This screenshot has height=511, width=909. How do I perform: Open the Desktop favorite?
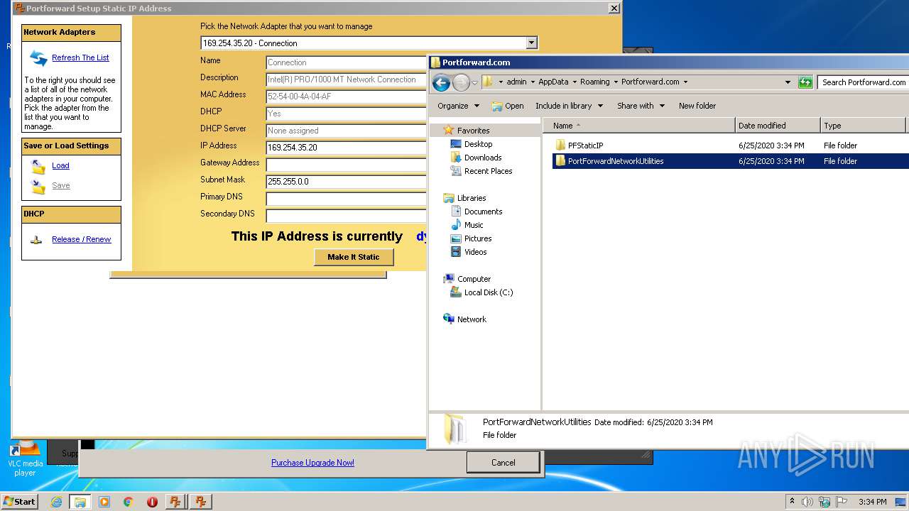[x=478, y=144]
